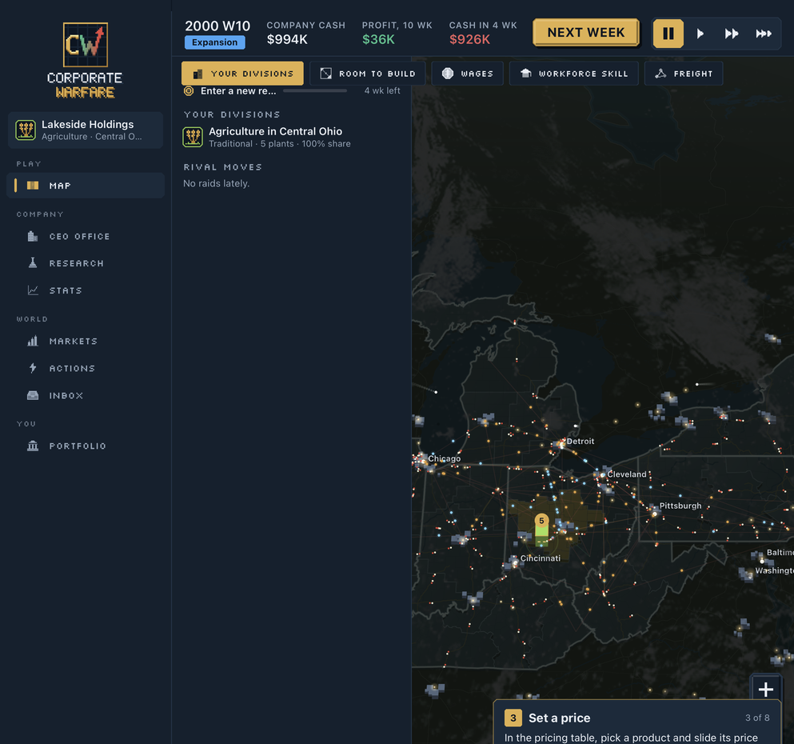Image resolution: width=794 pixels, height=744 pixels.
Task: Set fastest triple speed
Action: [763, 34]
